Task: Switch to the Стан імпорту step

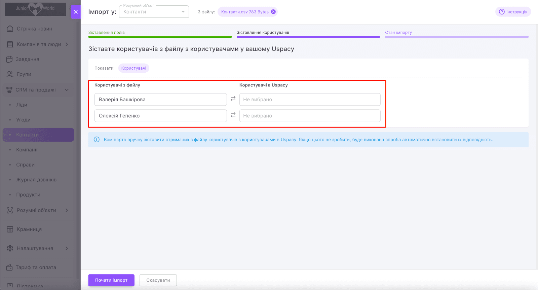Action: click(457, 33)
